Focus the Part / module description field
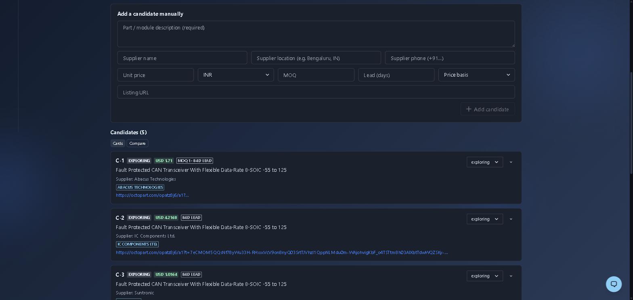Image resolution: width=633 pixels, height=300 pixels. [x=316, y=34]
